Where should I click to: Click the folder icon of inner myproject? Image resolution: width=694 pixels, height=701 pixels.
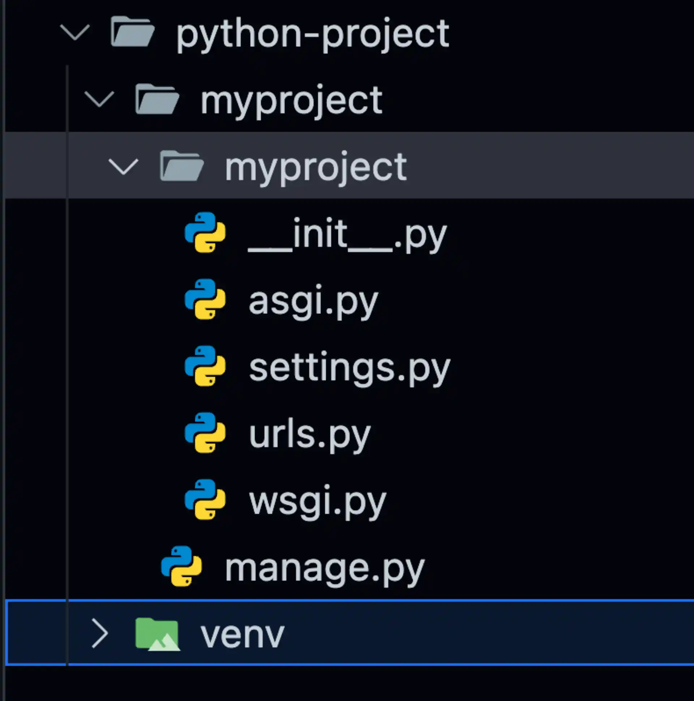[x=180, y=166]
